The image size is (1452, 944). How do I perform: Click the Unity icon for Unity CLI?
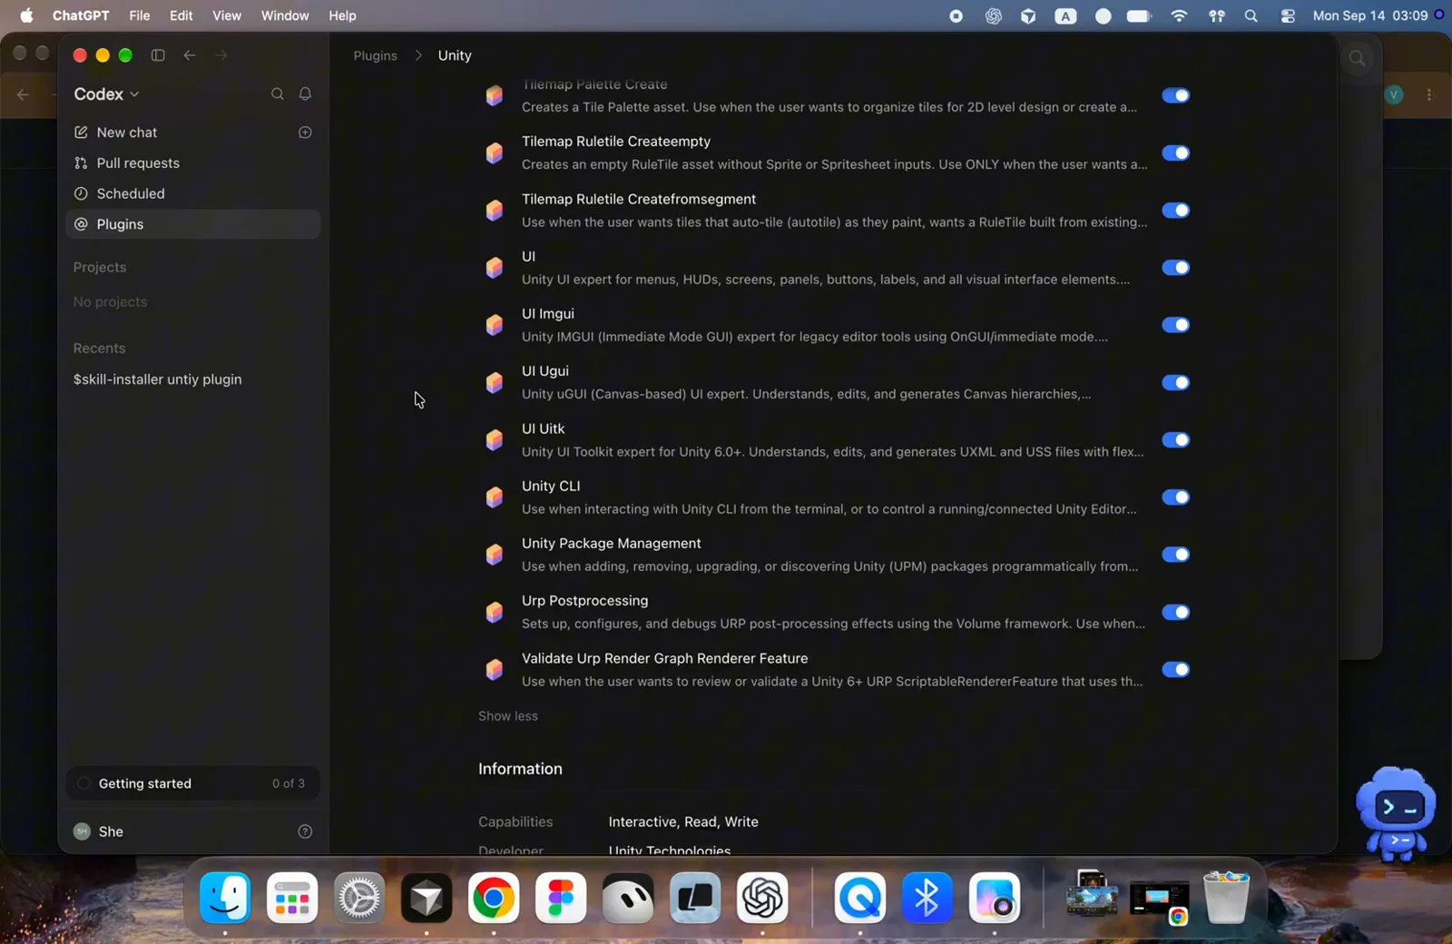click(495, 497)
